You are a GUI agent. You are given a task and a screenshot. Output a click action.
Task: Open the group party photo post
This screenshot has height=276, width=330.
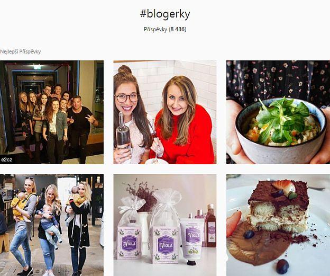52,112
